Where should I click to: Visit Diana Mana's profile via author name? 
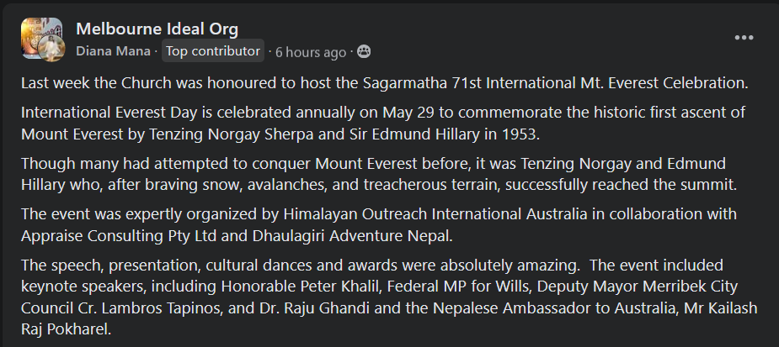tap(114, 51)
